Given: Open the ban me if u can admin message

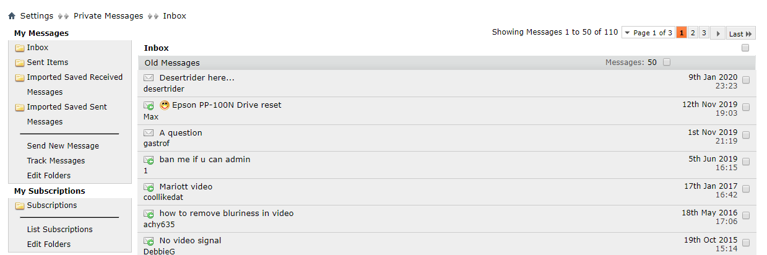Looking at the screenshot, I should click(x=205, y=160).
